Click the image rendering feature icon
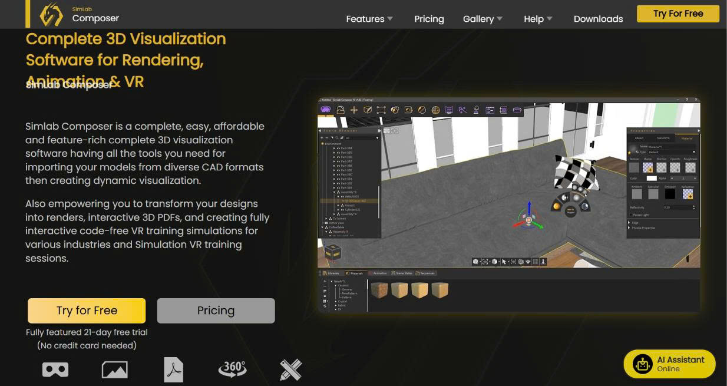The image size is (727, 386). point(115,369)
